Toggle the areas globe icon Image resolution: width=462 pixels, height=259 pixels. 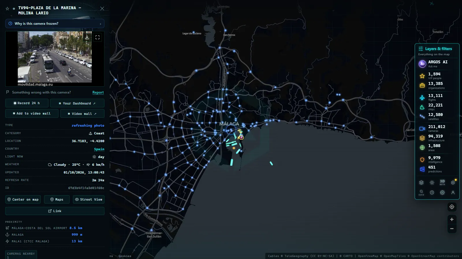point(422,148)
